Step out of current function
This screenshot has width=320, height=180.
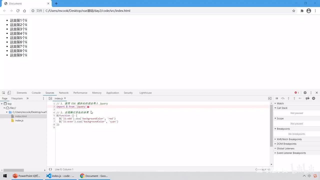(294, 98)
